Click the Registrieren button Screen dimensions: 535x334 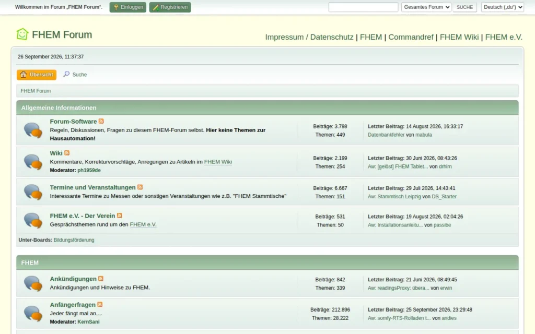(170, 7)
